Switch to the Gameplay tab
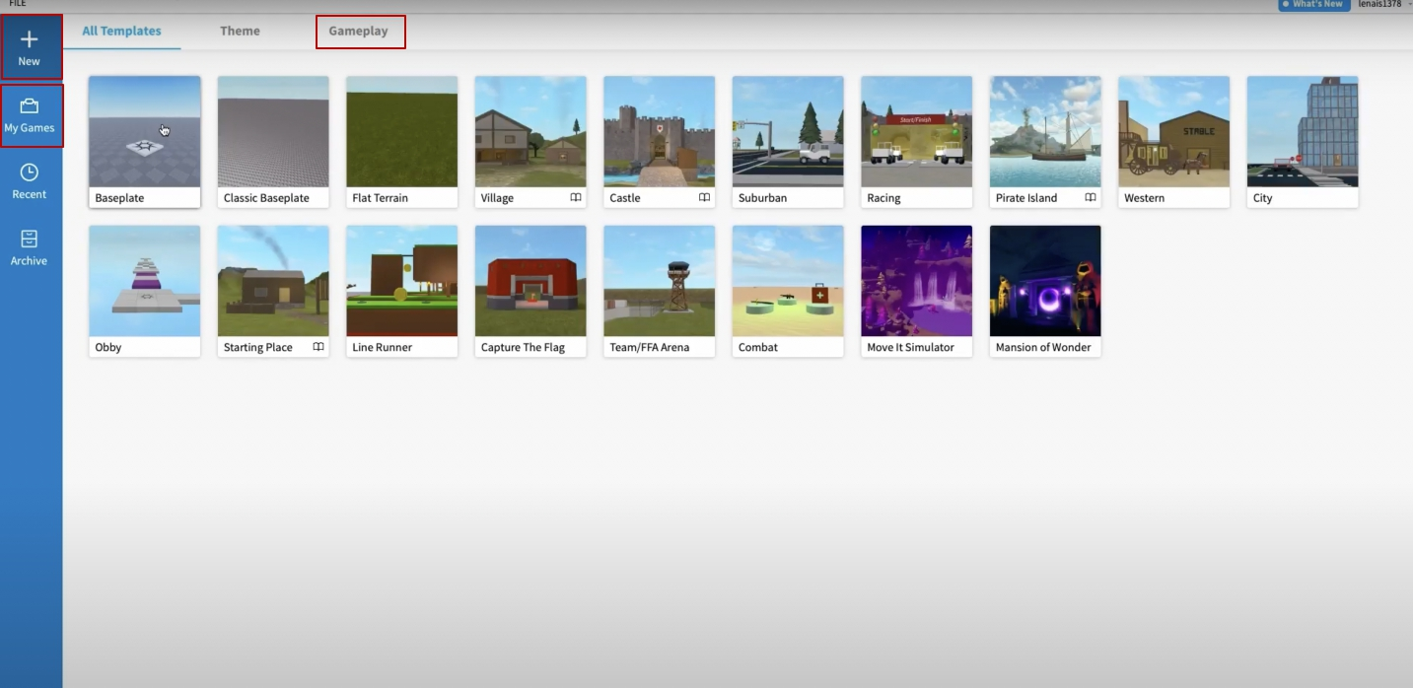The height and width of the screenshot is (688, 1413). [x=359, y=32]
